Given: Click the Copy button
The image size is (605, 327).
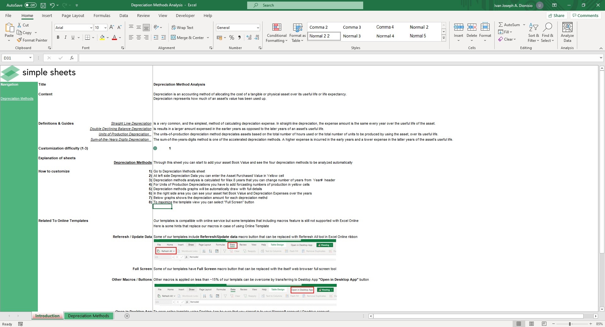Looking at the screenshot, I should coord(25,33).
